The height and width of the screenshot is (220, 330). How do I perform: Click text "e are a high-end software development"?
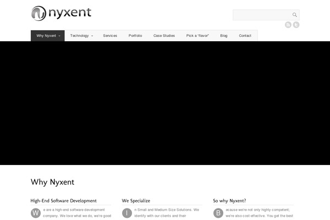pyautogui.click(x=74, y=210)
